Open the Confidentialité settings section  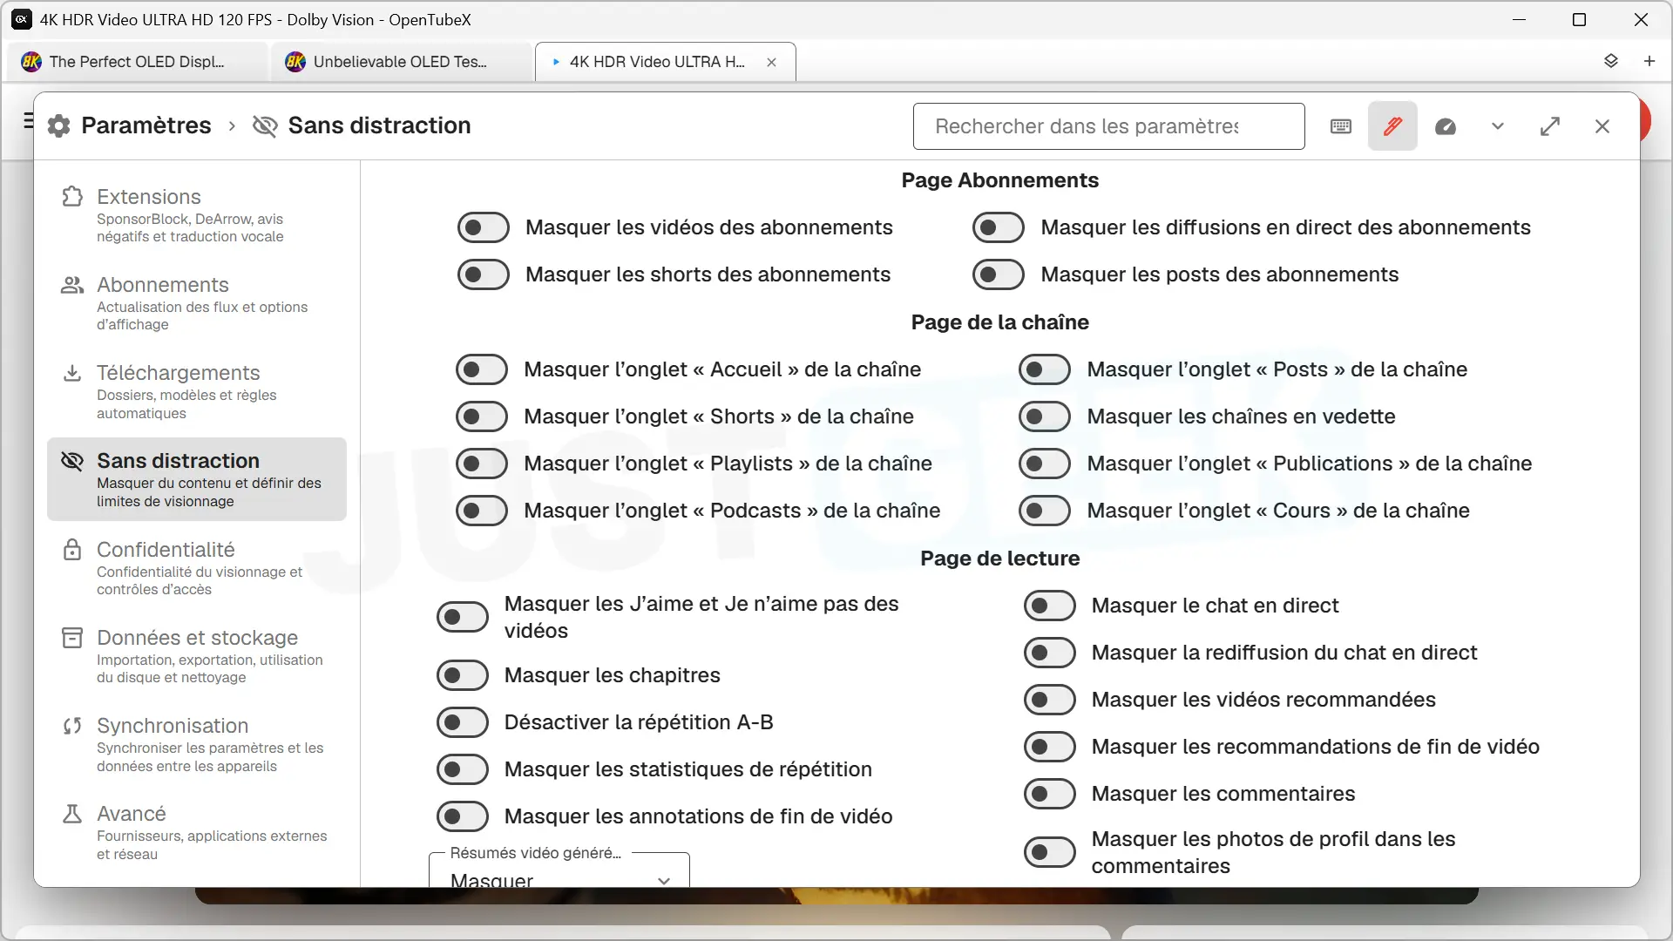coord(197,569)
